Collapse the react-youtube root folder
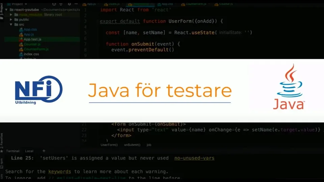324x182 pixels. pos(6,10)
